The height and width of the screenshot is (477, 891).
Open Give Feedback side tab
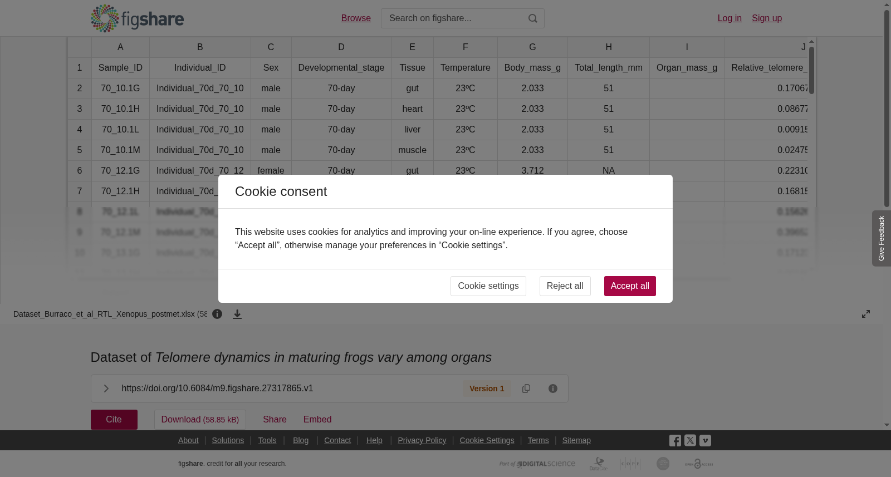tap(882, 238)
